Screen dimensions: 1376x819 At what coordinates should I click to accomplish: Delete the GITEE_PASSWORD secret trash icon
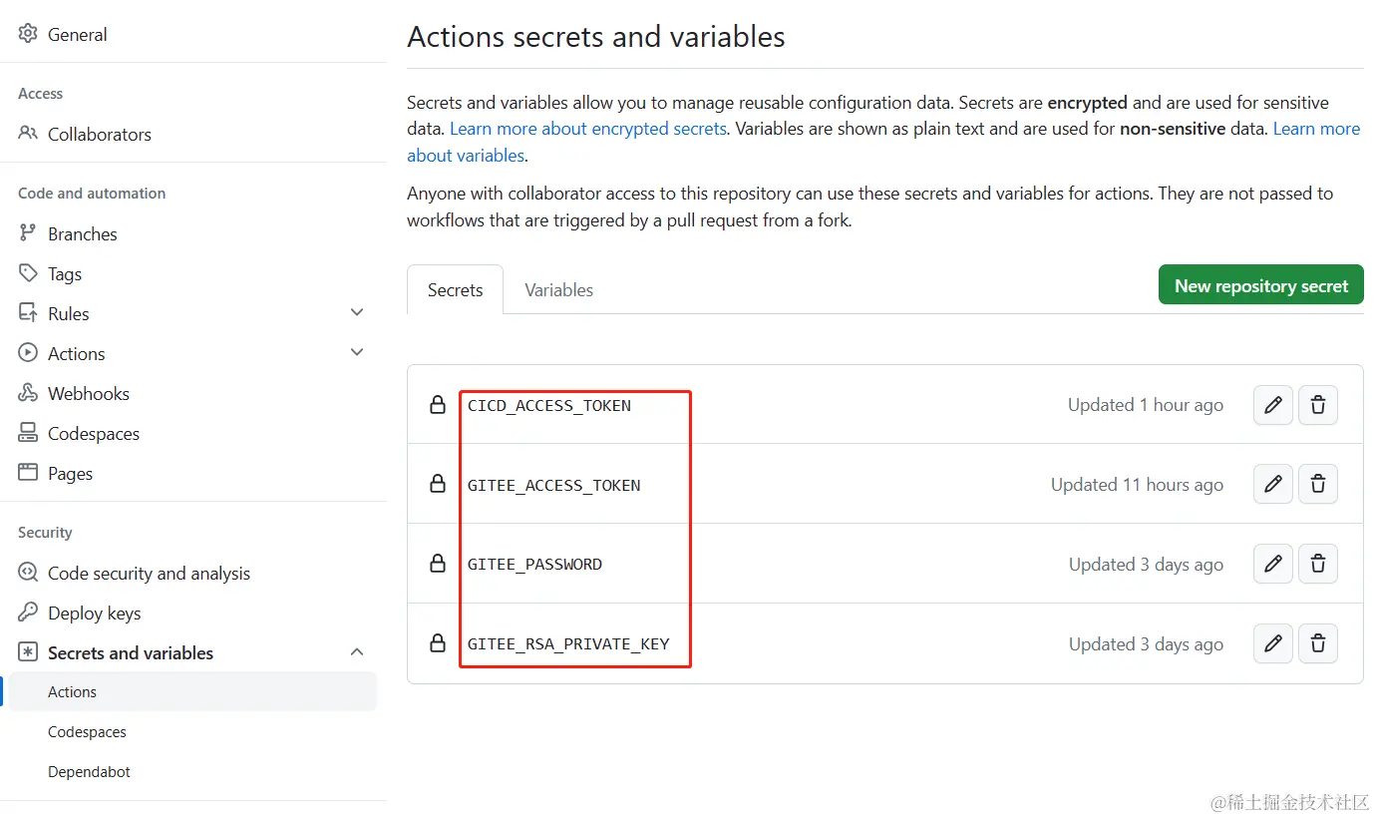pyautogui.click(x=1317, y=565)
